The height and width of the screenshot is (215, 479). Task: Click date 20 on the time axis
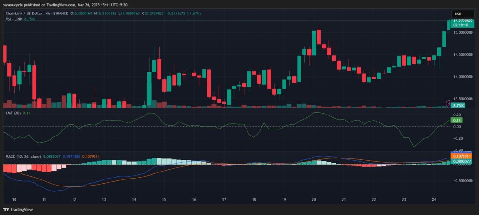coord(314,199)
